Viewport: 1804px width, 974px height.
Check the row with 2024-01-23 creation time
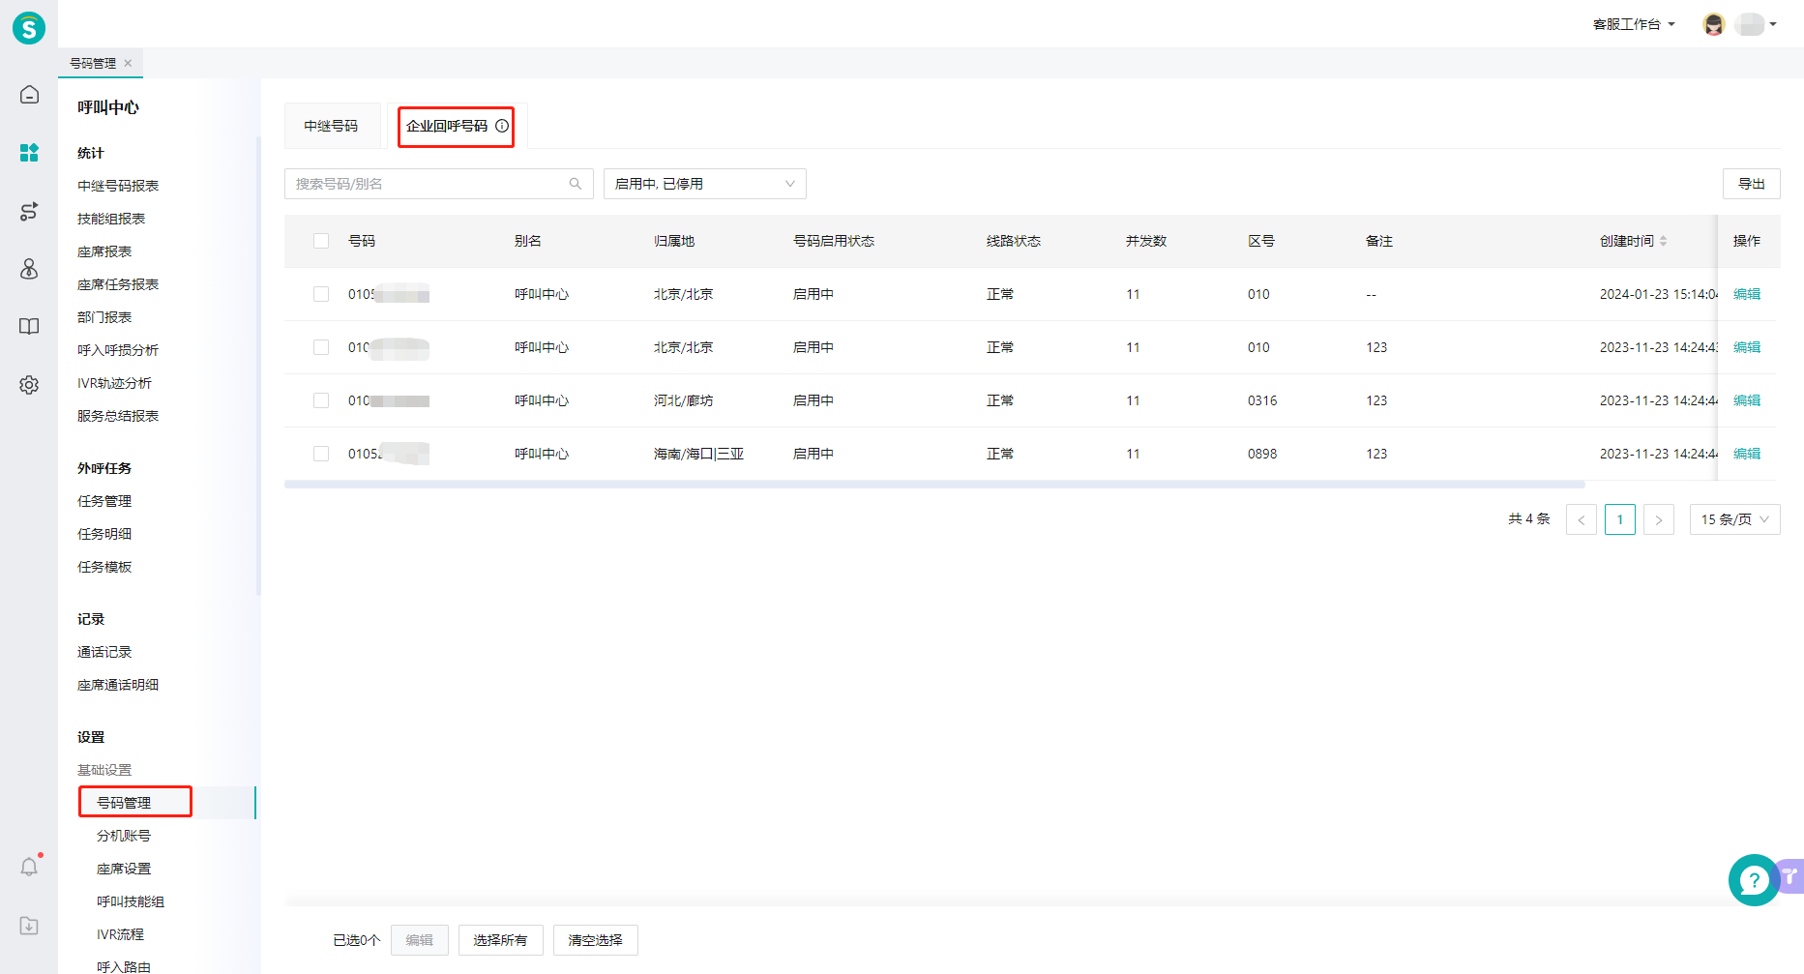(x=321, y=294)
